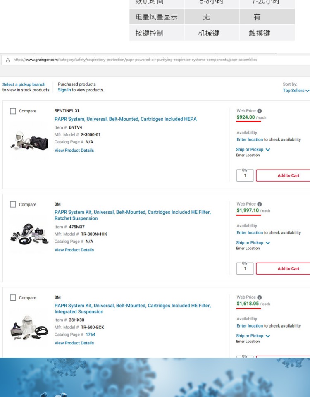This screenshot has width=310, height=397.
Task: Open PAPR System Kit Integrated Suspension title
Action: point(133,309)
